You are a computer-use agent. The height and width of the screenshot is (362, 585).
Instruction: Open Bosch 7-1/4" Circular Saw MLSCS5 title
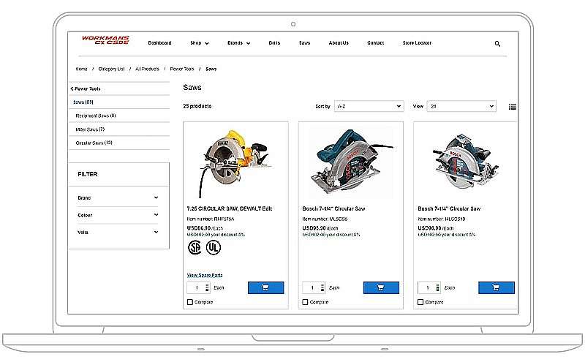(333, 208)
